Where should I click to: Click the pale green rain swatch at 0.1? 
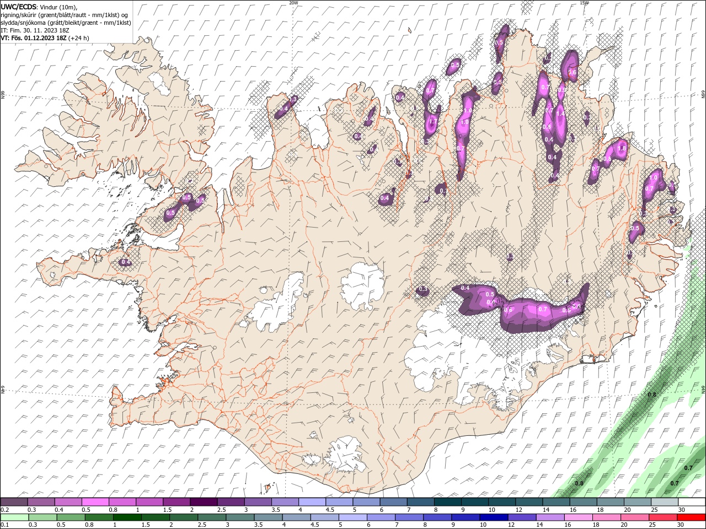[x=14, y=517]
